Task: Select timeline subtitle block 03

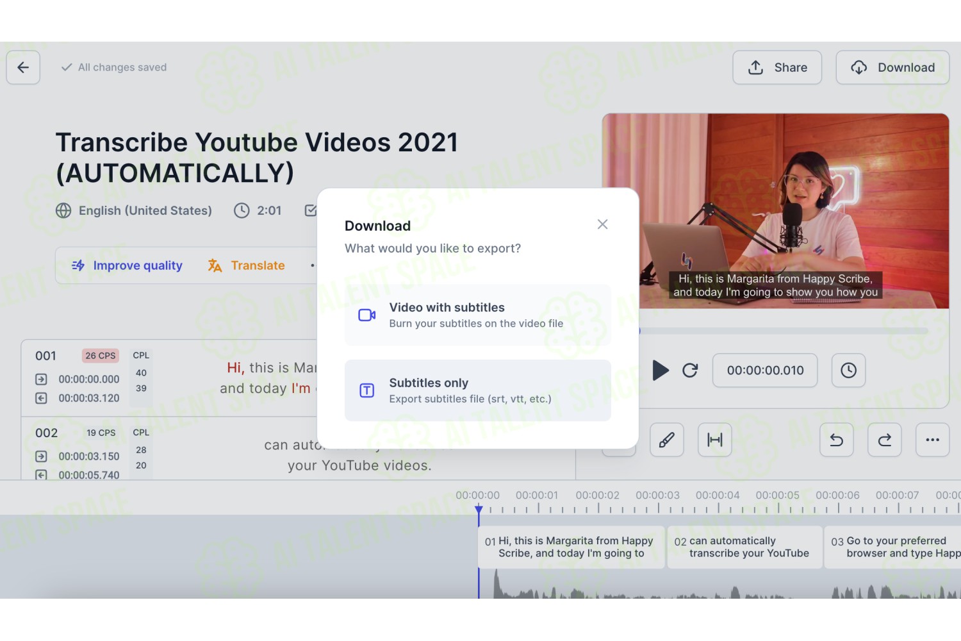Action: (892, 547)
